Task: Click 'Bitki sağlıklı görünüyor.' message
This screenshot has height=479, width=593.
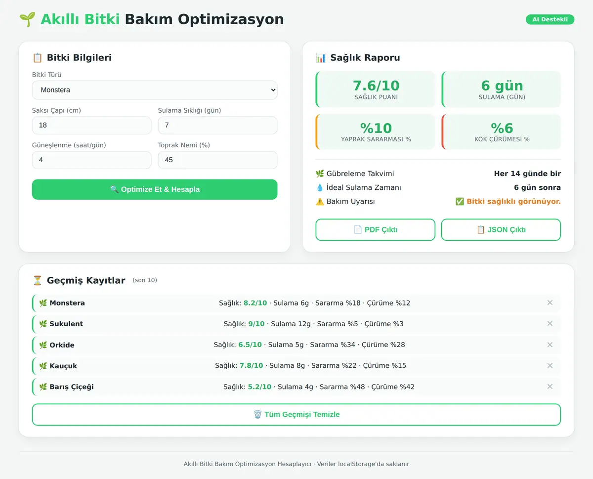Action: click(513, 201)
